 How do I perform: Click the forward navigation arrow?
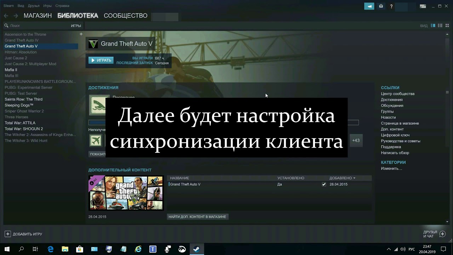click(16, 16)
